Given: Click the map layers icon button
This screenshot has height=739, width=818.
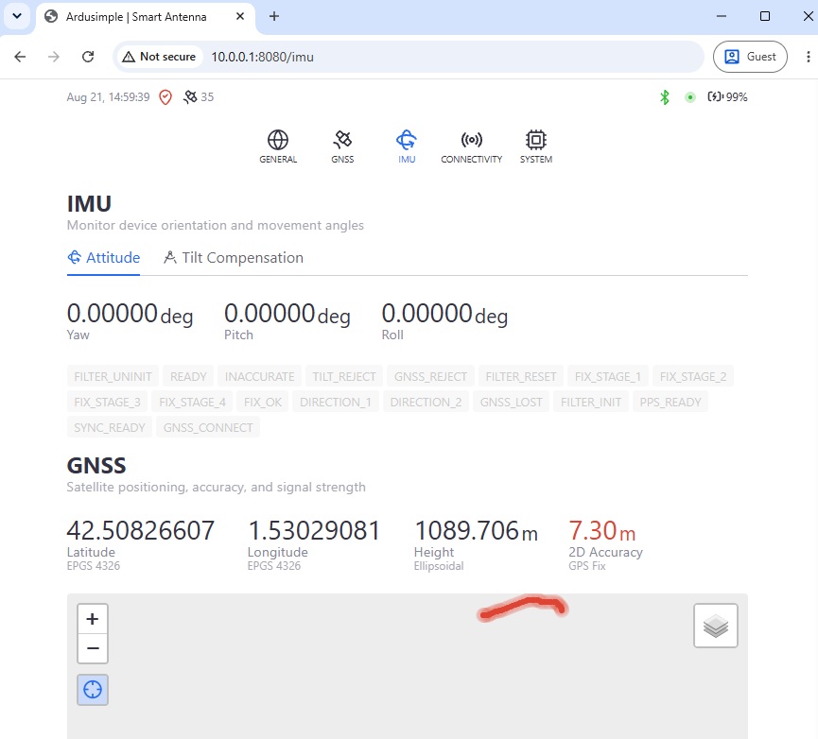Looking at the screenshot, I should tap(715, 626).
